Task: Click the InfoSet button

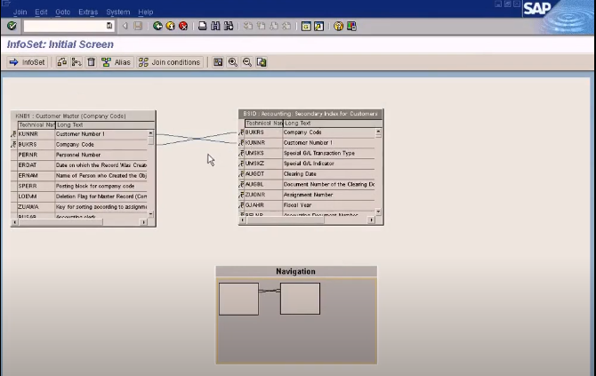Action: click(x=27, y=62)
